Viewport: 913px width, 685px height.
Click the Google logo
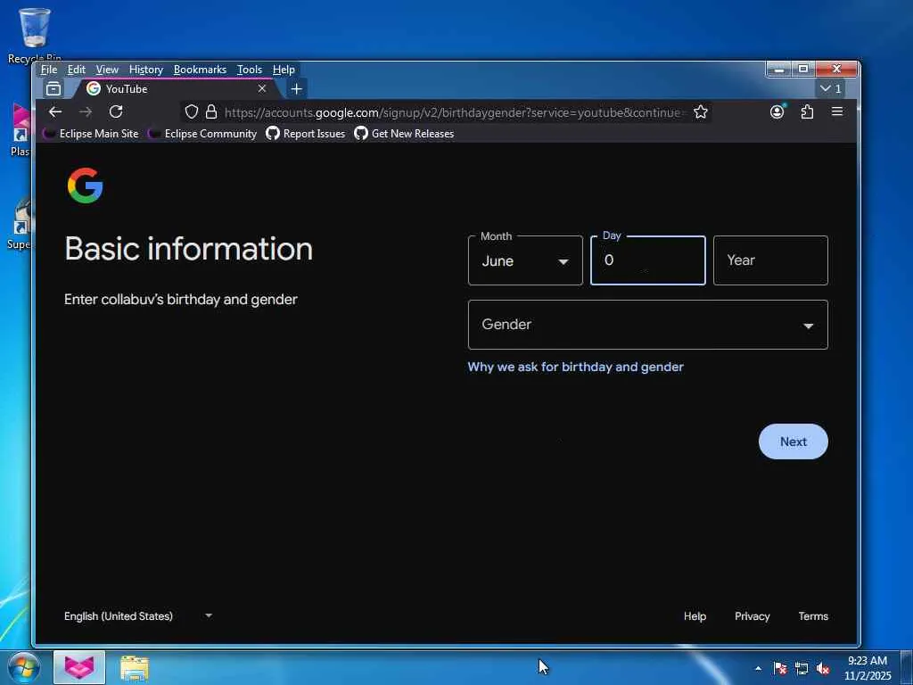click(85, 186)
